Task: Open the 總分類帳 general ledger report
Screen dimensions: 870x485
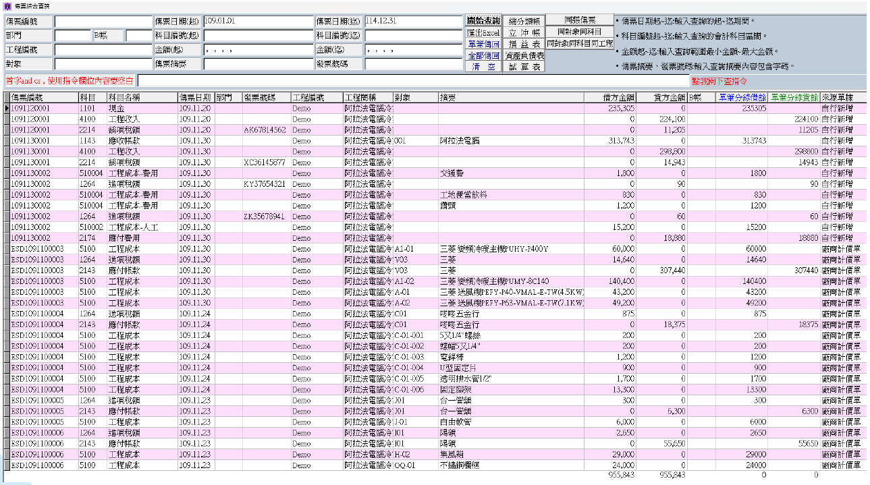Action: [524, 21]
